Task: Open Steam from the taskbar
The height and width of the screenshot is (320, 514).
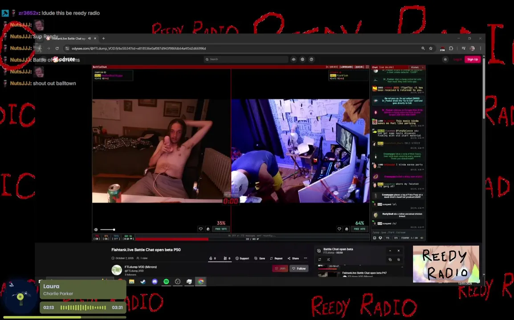Action: click(143, 282)
